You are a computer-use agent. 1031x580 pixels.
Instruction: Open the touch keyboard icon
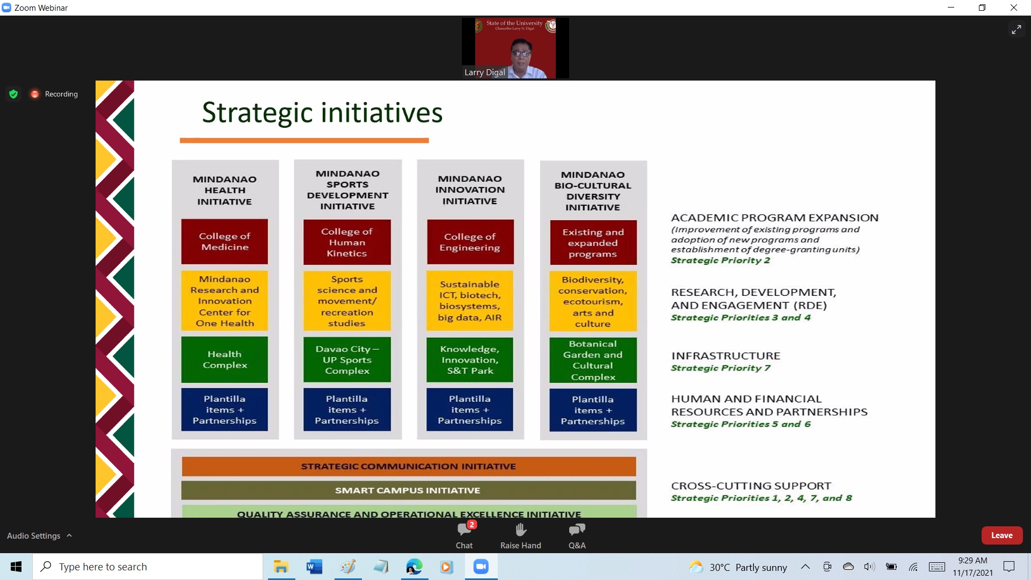(x=937, y=567)
